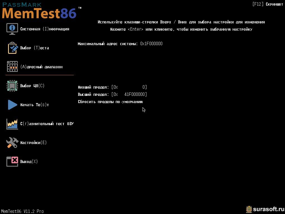
Task: Click the Test Selection clipboard icon
Action: pos(13,48)
